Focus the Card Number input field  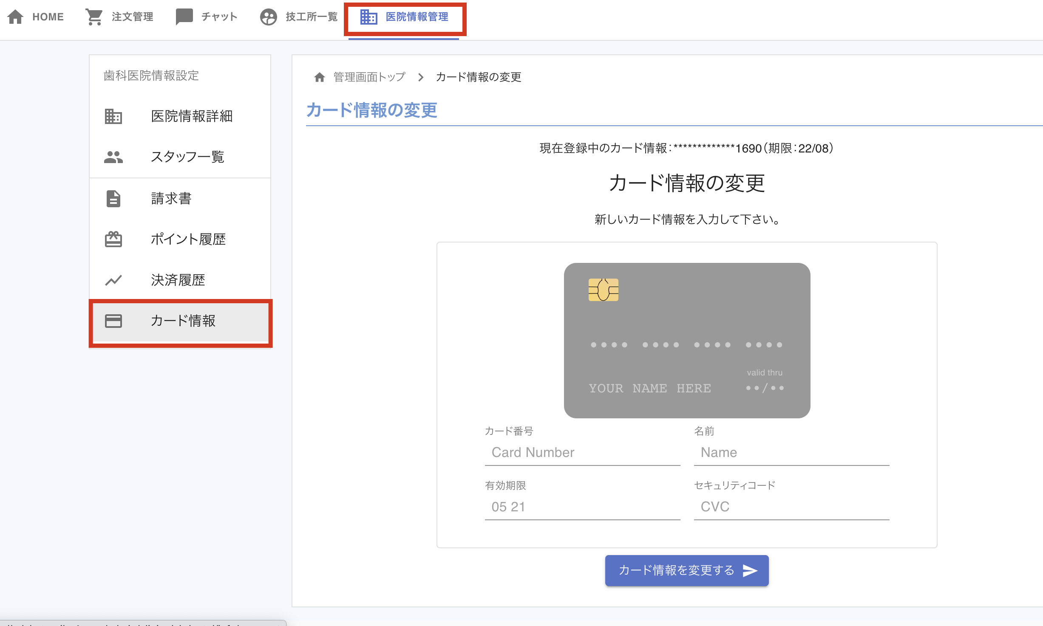coord(582,453)
